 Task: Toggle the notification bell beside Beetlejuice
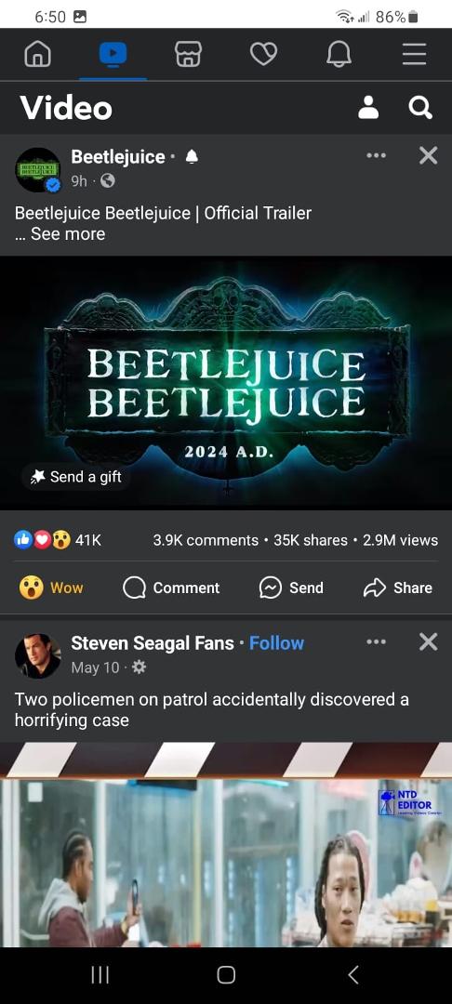pos(191,157)
